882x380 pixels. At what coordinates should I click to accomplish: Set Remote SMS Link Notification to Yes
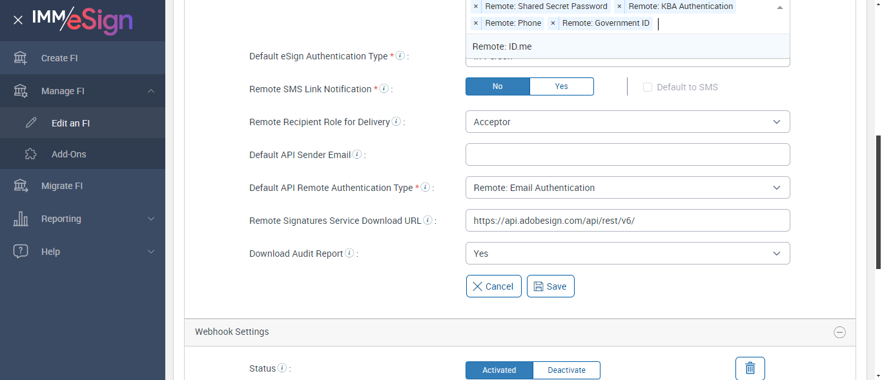click(561, 86)
